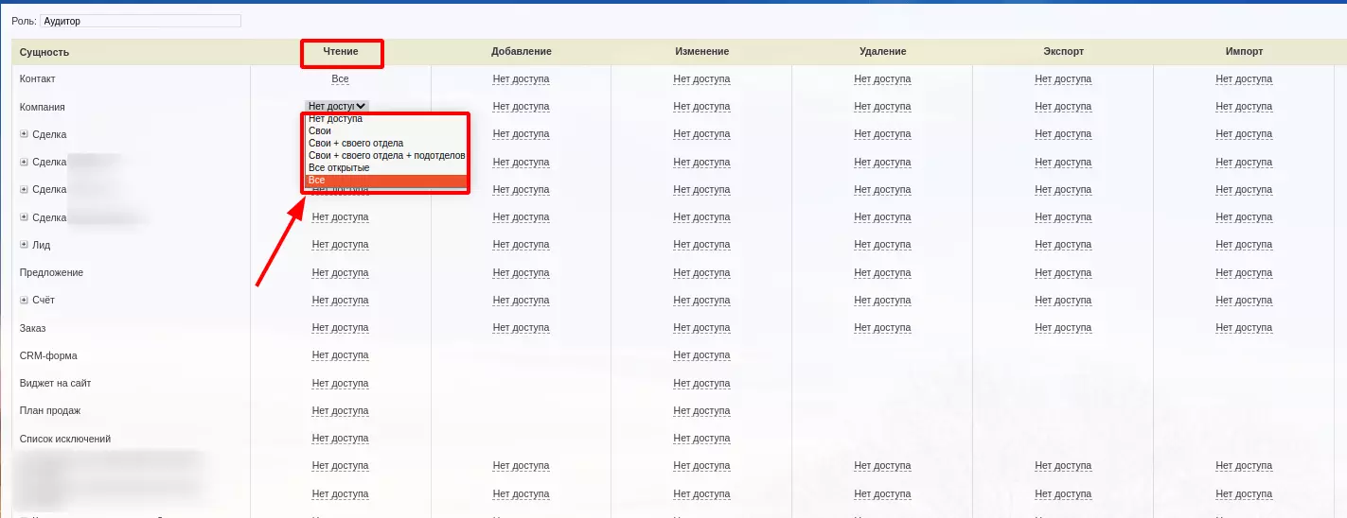Set План продаж Чтение access
The image size is (1347, 518).
340,411
